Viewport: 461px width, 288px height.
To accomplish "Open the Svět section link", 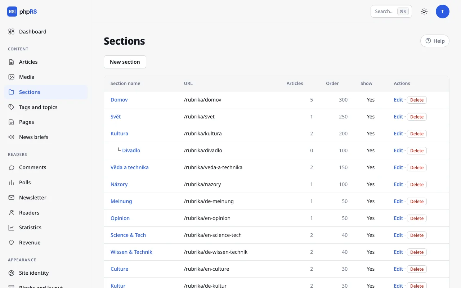I will coord(116,117).
